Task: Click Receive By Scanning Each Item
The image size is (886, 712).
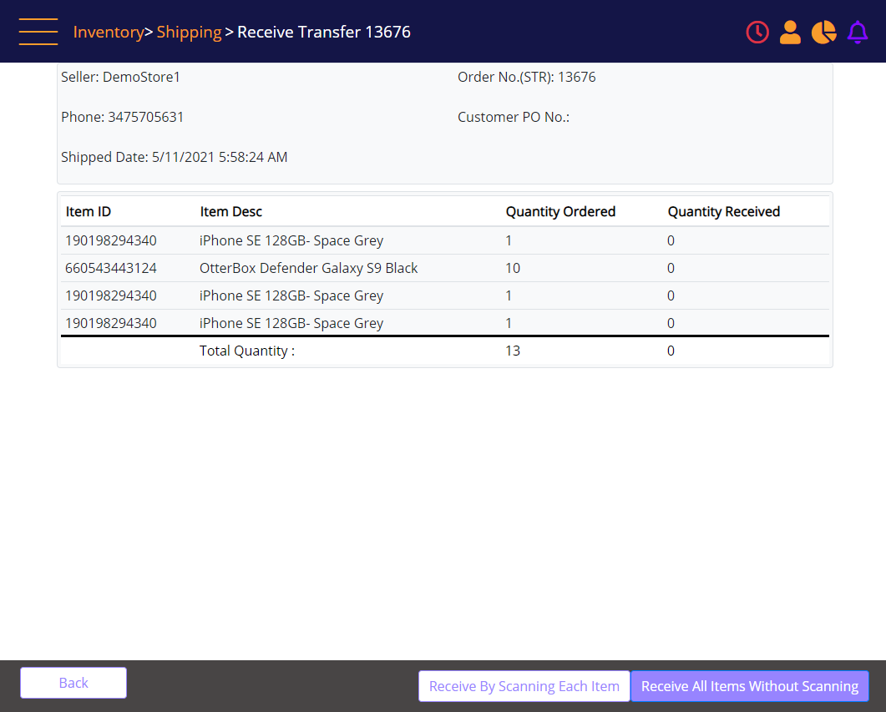Action: 524,686
